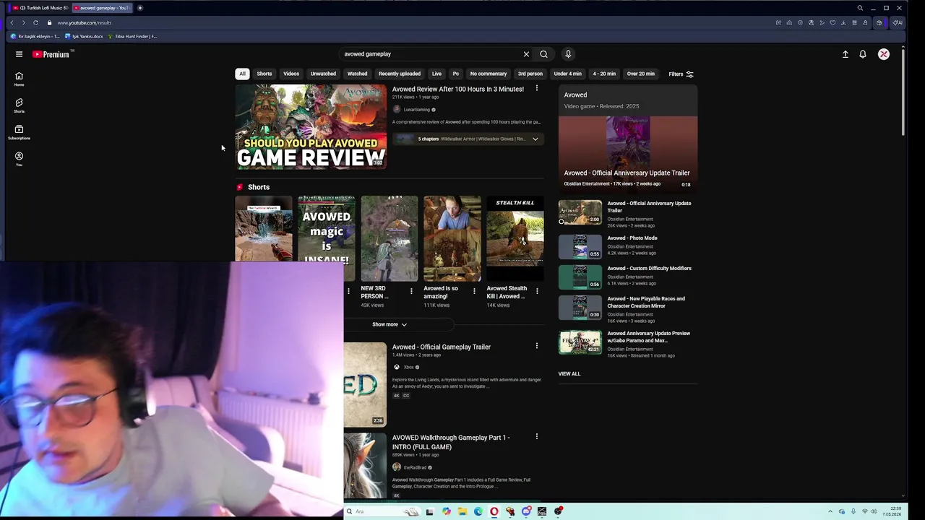Select the Watched filter chip
The width and height of the screenshot is (925, 520).
(357, 74)
